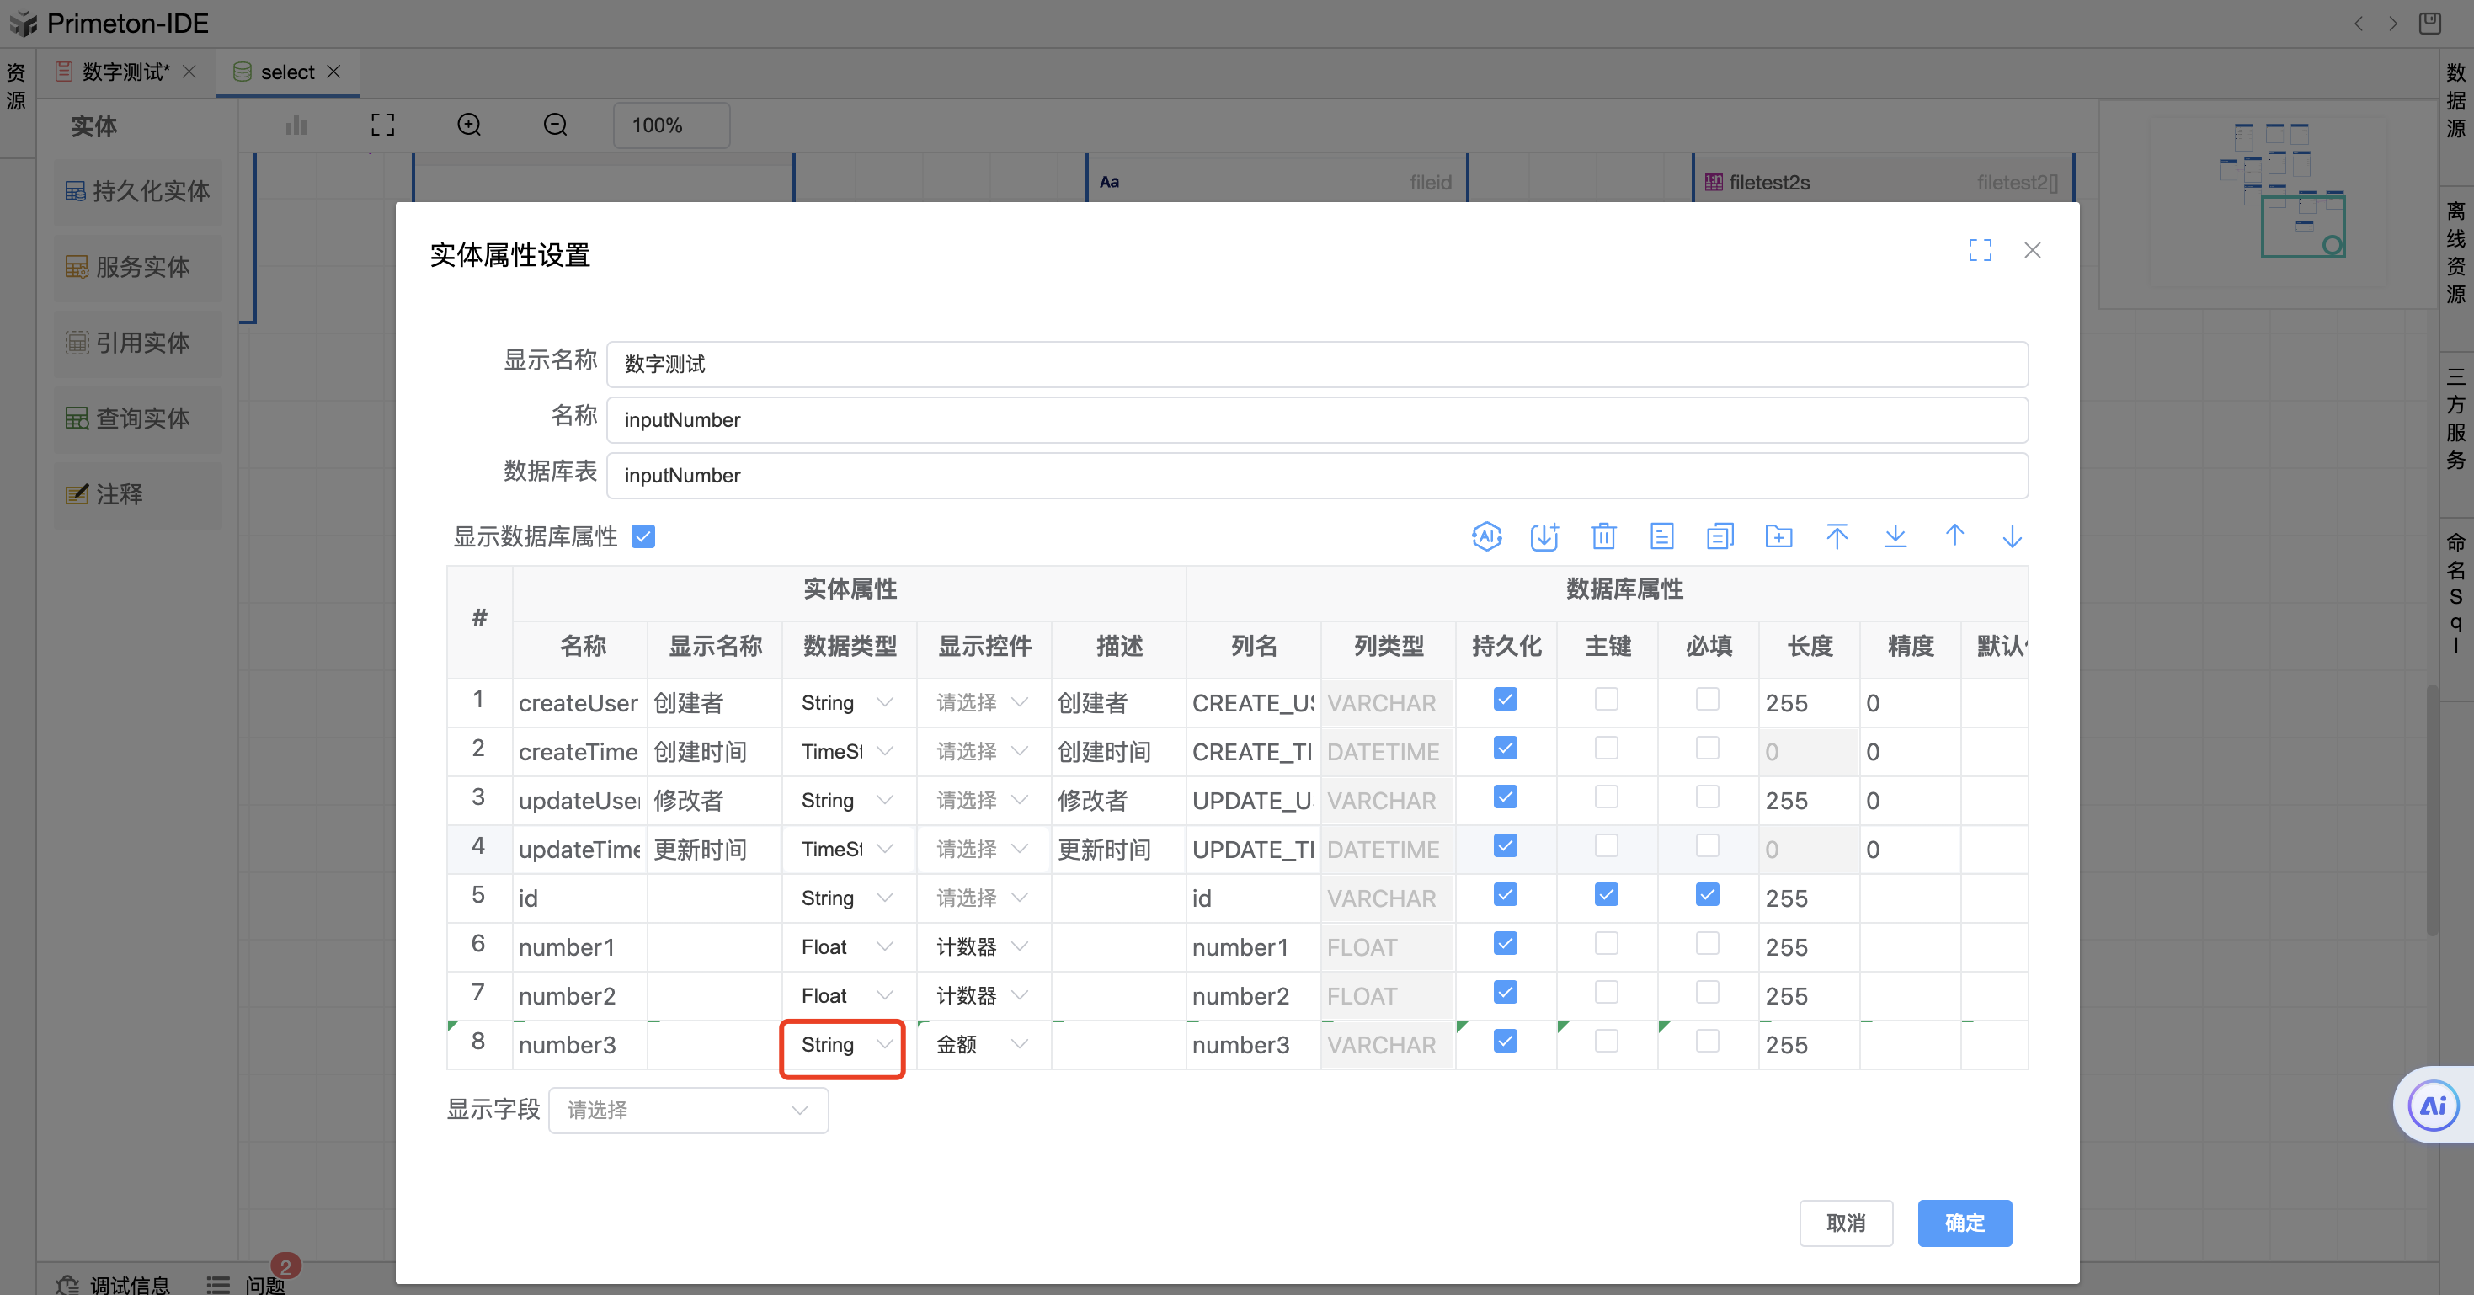This screenshot has height=1295, width=2474.
Task: Click the copy attributes icon
Action: 1720,536
